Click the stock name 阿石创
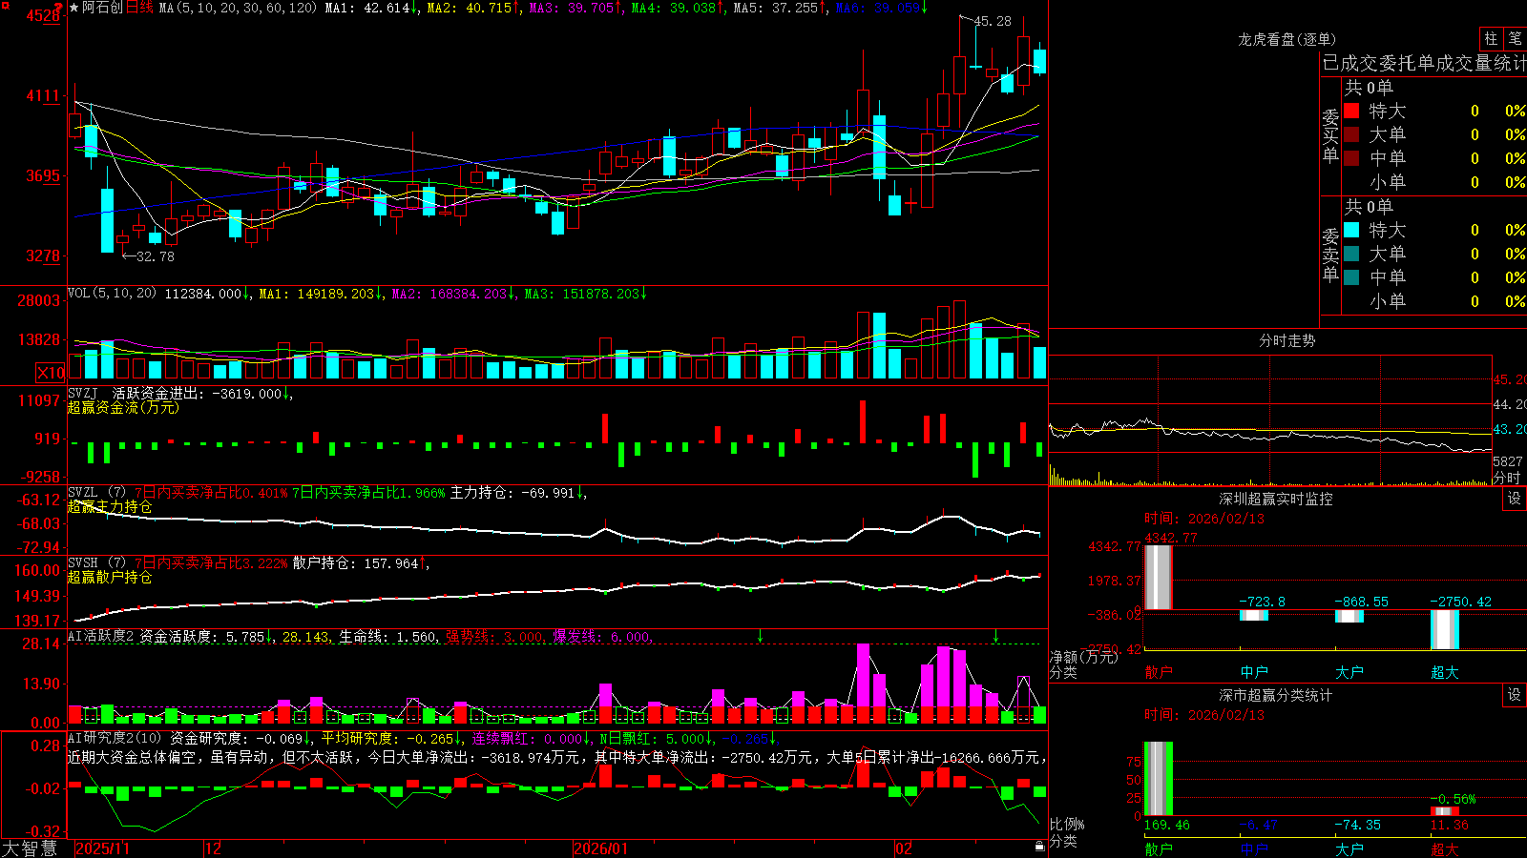The image size is (1527, 858). pyautogui.click(x=102, y=8)
